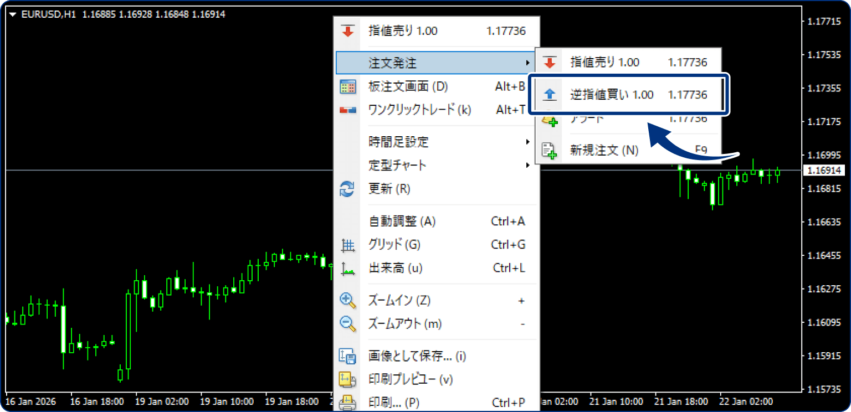Click the blue Buy Stop arrow icon
This screenshot has width=851, height=412.
[549, 94]
